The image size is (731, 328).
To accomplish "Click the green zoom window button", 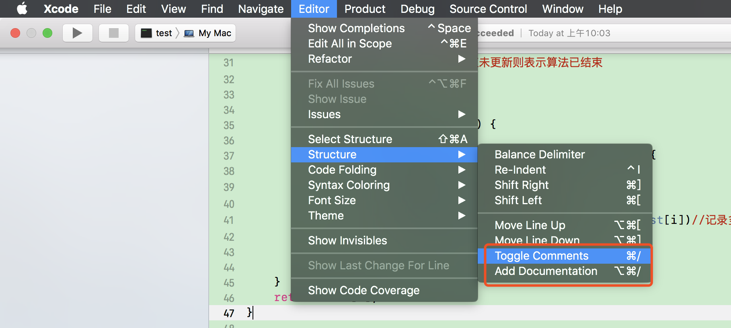I will 47,33.
